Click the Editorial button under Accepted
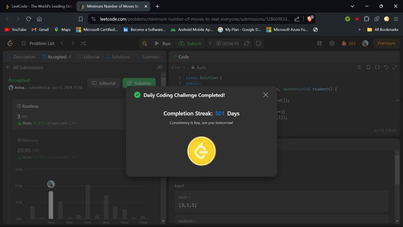403x227 pixels. [x=104, y=83]
